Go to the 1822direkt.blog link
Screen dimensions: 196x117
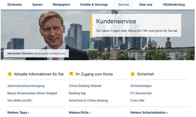pos(174,5)
